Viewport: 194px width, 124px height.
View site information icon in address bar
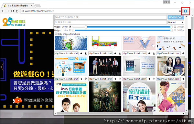pyautogui.click(x=23, y=11)
